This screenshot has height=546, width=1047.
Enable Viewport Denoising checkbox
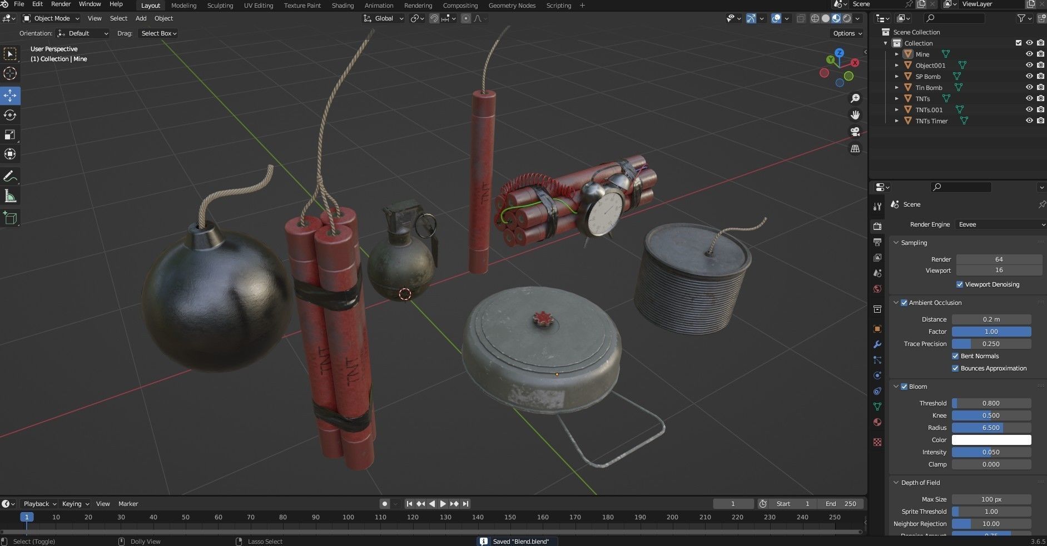960,284
